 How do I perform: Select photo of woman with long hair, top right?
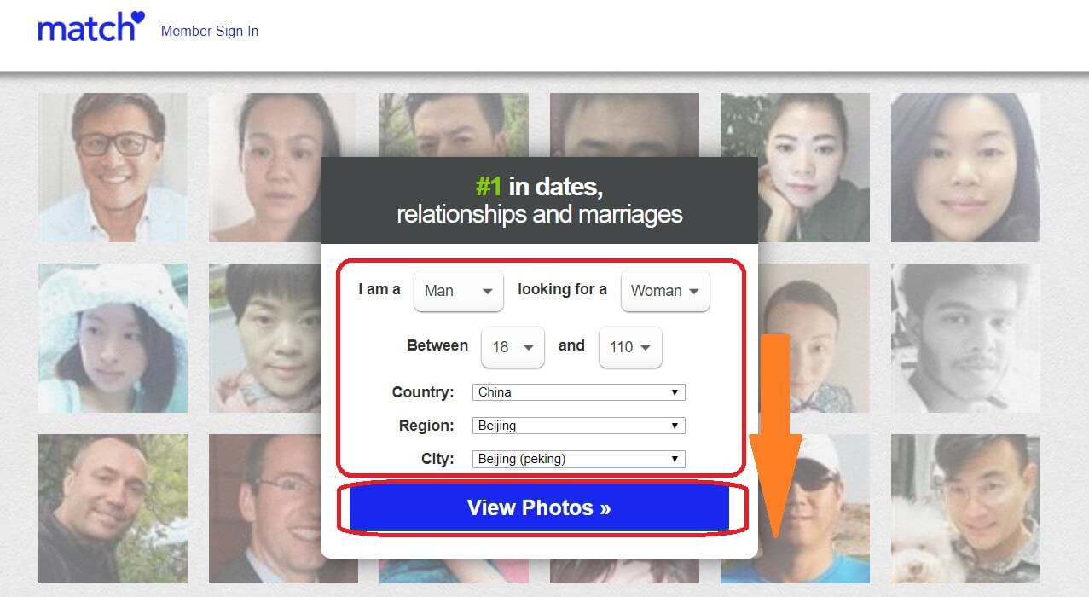click(x=965, y=167)
